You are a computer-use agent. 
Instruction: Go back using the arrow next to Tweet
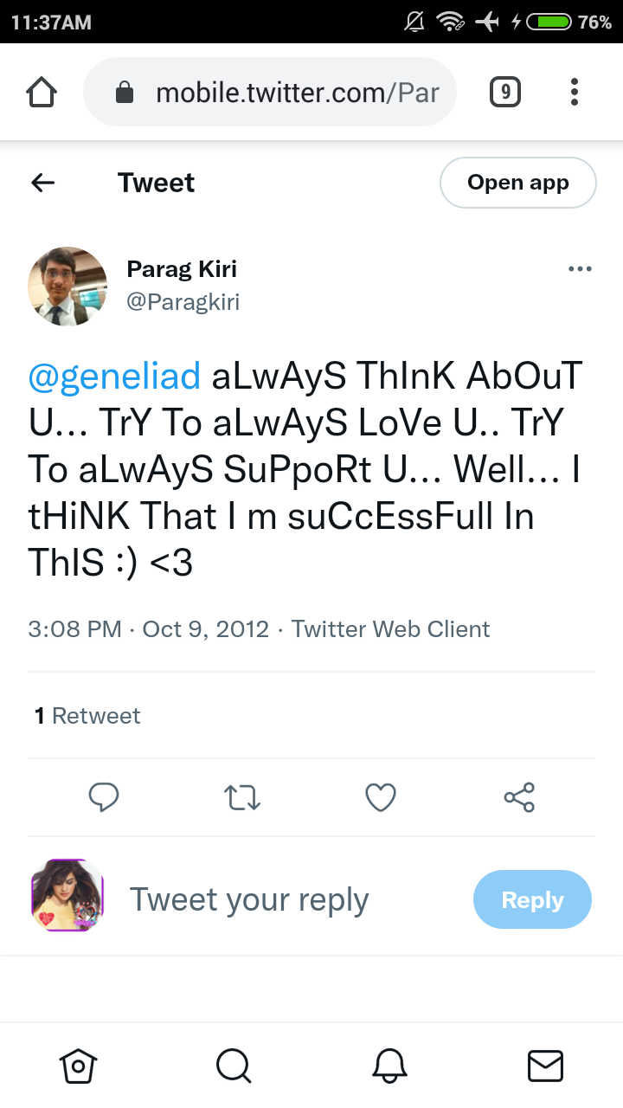[42, 183]
